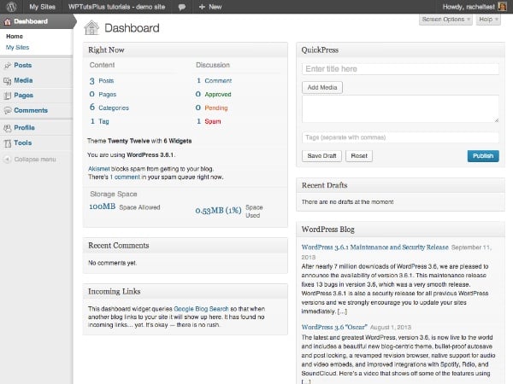This screenshot has height=384, width=513.
Task: Open the + New menu in admin bar
Action: [210, 6]
